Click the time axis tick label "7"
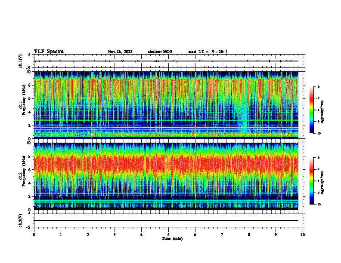341x263 pixels. pos(222,235)
